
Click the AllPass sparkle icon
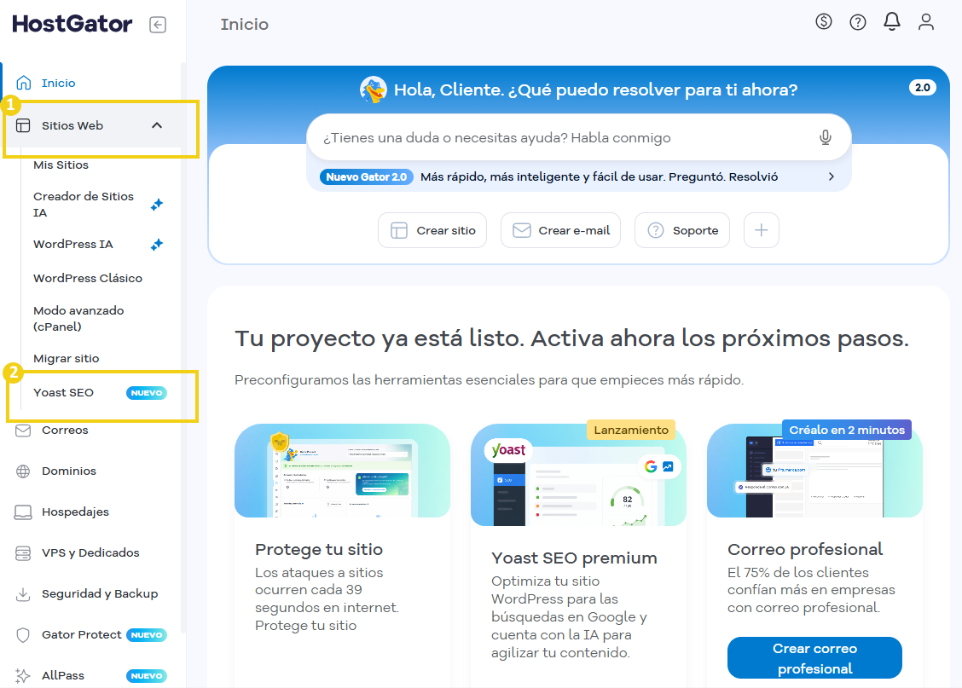point(23,676)
